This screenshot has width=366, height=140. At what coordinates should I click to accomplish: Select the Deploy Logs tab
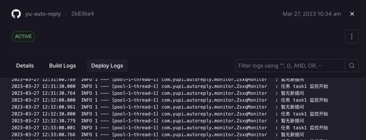[x=107, y=66]
